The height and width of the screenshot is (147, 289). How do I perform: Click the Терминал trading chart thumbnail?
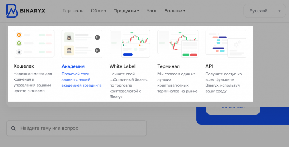point(178,44)
